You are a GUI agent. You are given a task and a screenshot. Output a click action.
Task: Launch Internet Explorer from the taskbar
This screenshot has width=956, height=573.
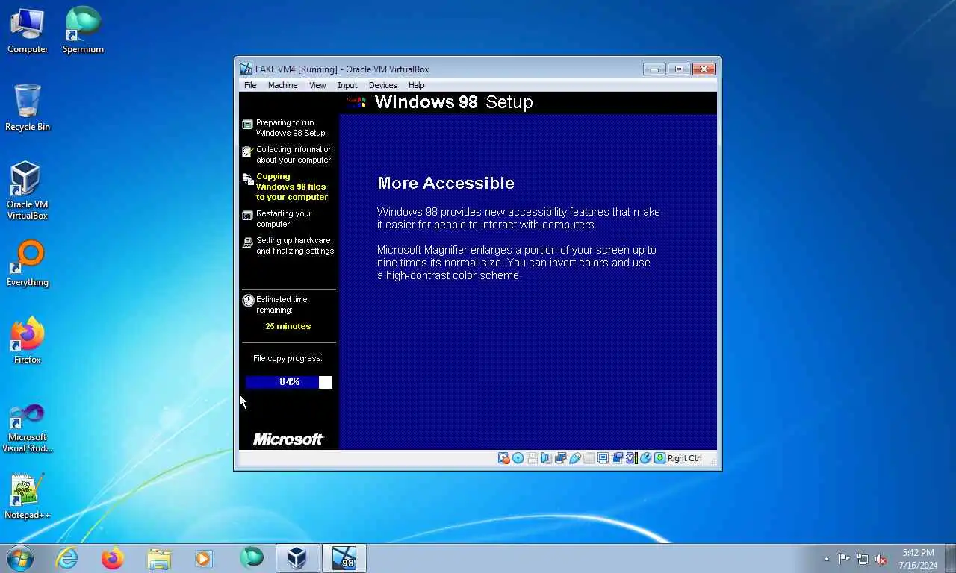[67, 558]
